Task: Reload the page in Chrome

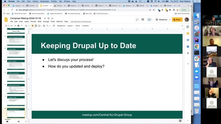Action: [x=12, y=10]
